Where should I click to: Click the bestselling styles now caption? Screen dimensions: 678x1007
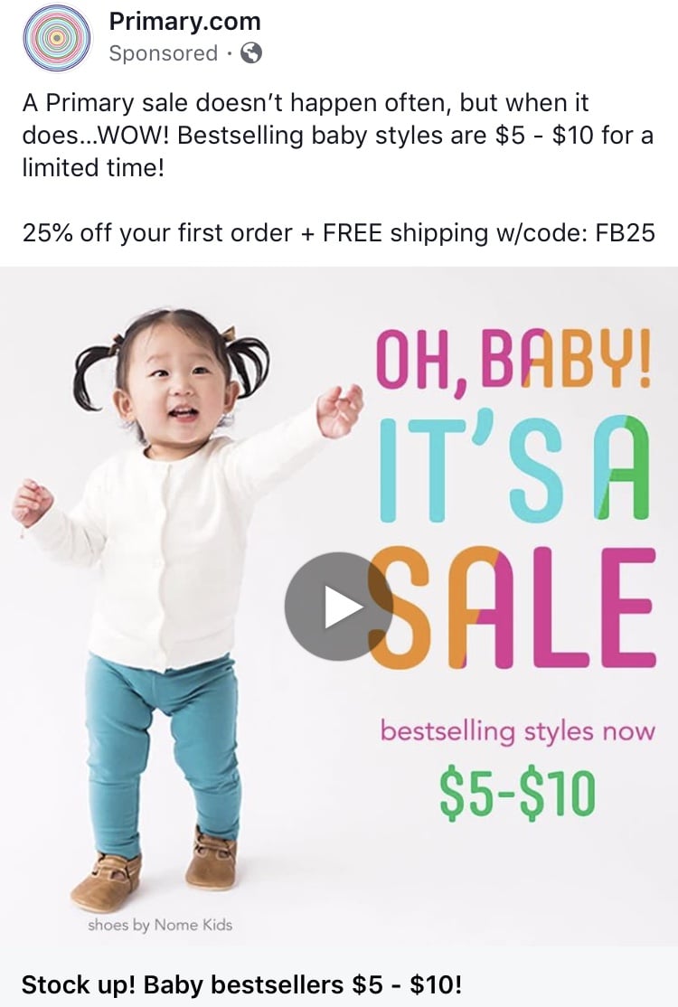click(x=517, y=731)
